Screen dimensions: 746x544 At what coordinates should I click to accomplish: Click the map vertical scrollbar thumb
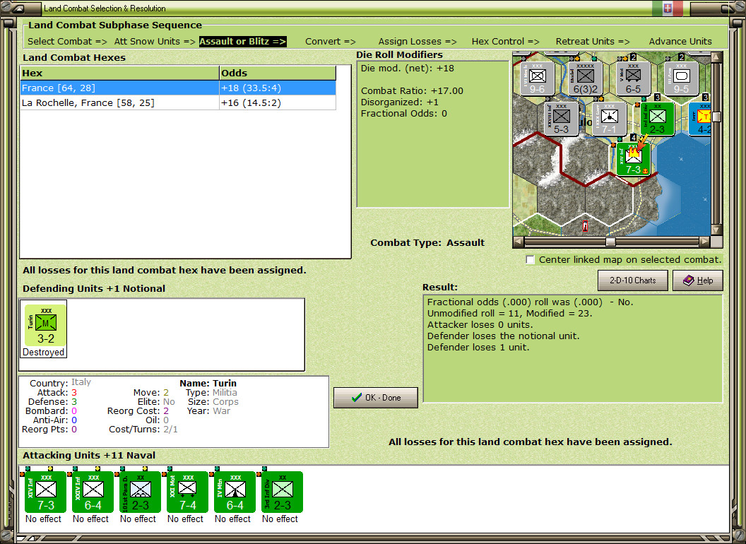coord(716,117)
